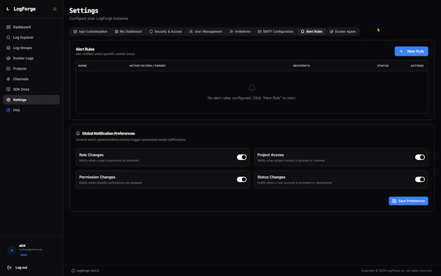Click the envelope icon on SMTP Configuration
The height and width of the screenshot is (276, 441).
(259, 31)
